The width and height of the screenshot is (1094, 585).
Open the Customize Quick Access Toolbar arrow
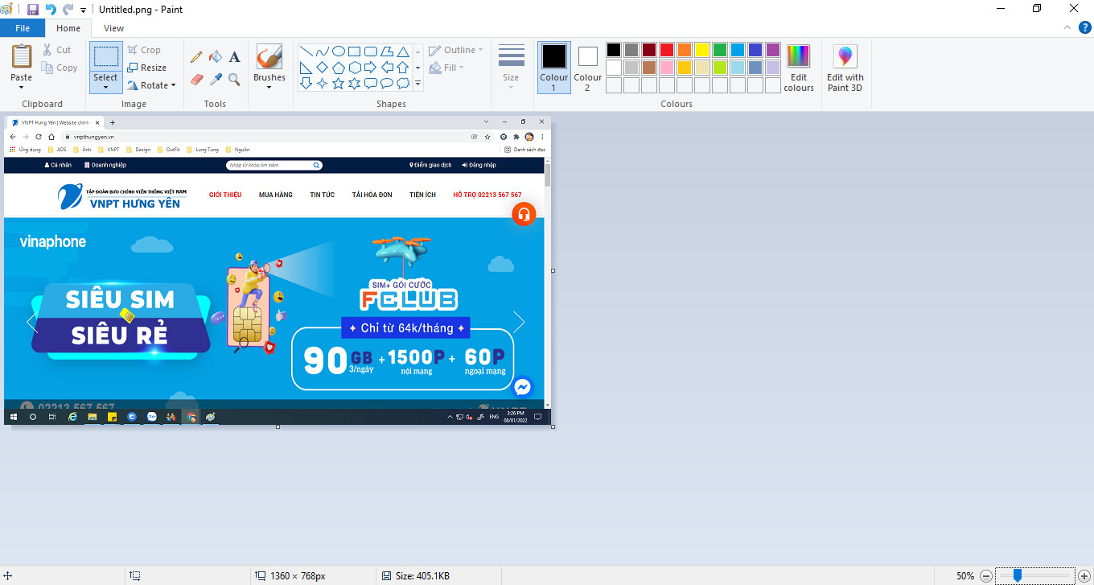coord(83,10)
